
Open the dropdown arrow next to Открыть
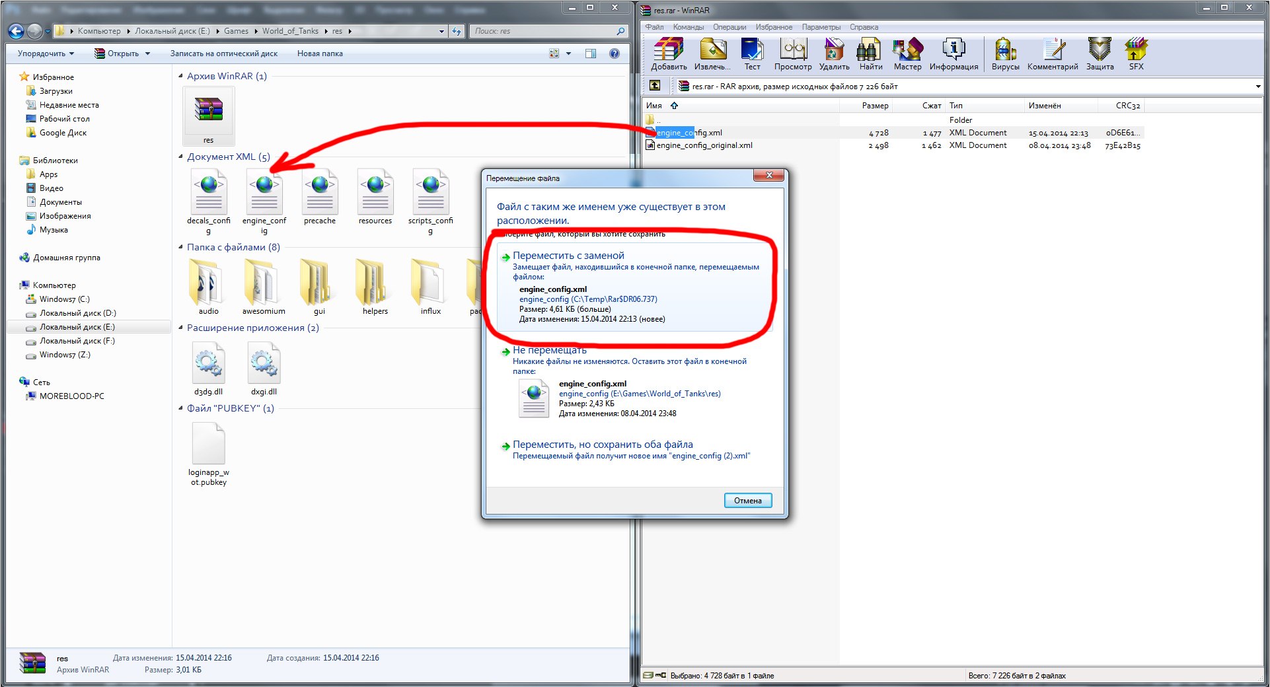click(x=147, y=54)
